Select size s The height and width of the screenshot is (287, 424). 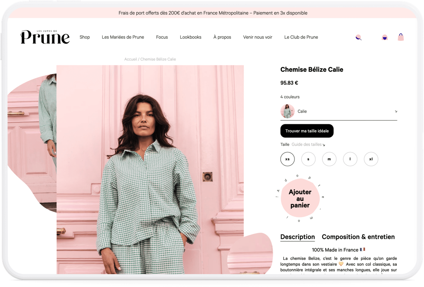click(x=308, y=159)
